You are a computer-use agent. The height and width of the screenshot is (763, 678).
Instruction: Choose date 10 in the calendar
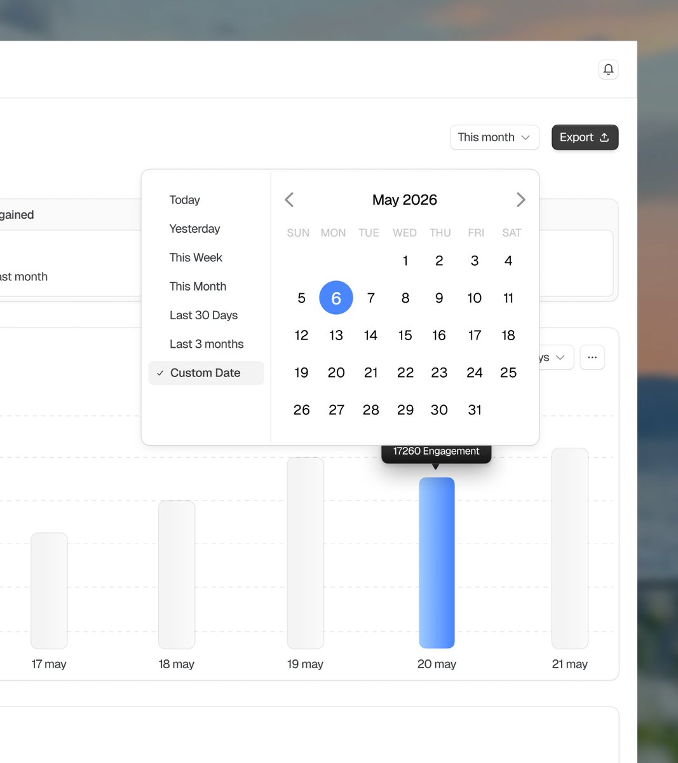475,298
